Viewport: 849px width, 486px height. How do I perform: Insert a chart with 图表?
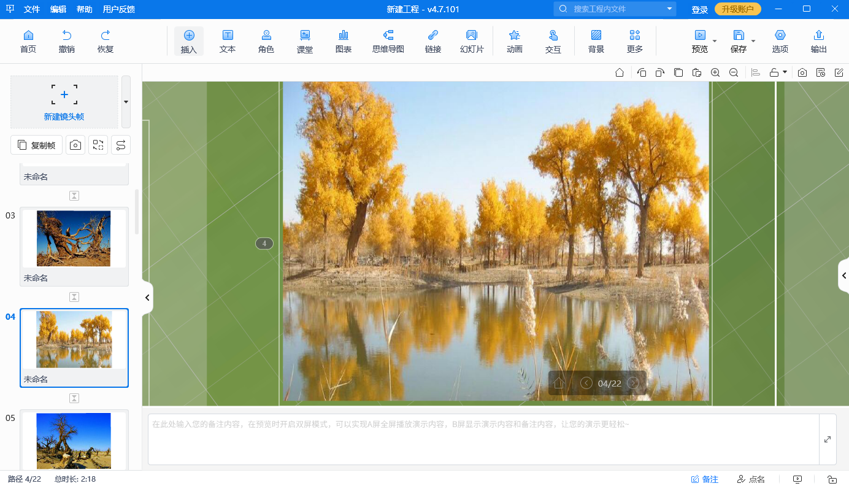click(x=344, y=41)
